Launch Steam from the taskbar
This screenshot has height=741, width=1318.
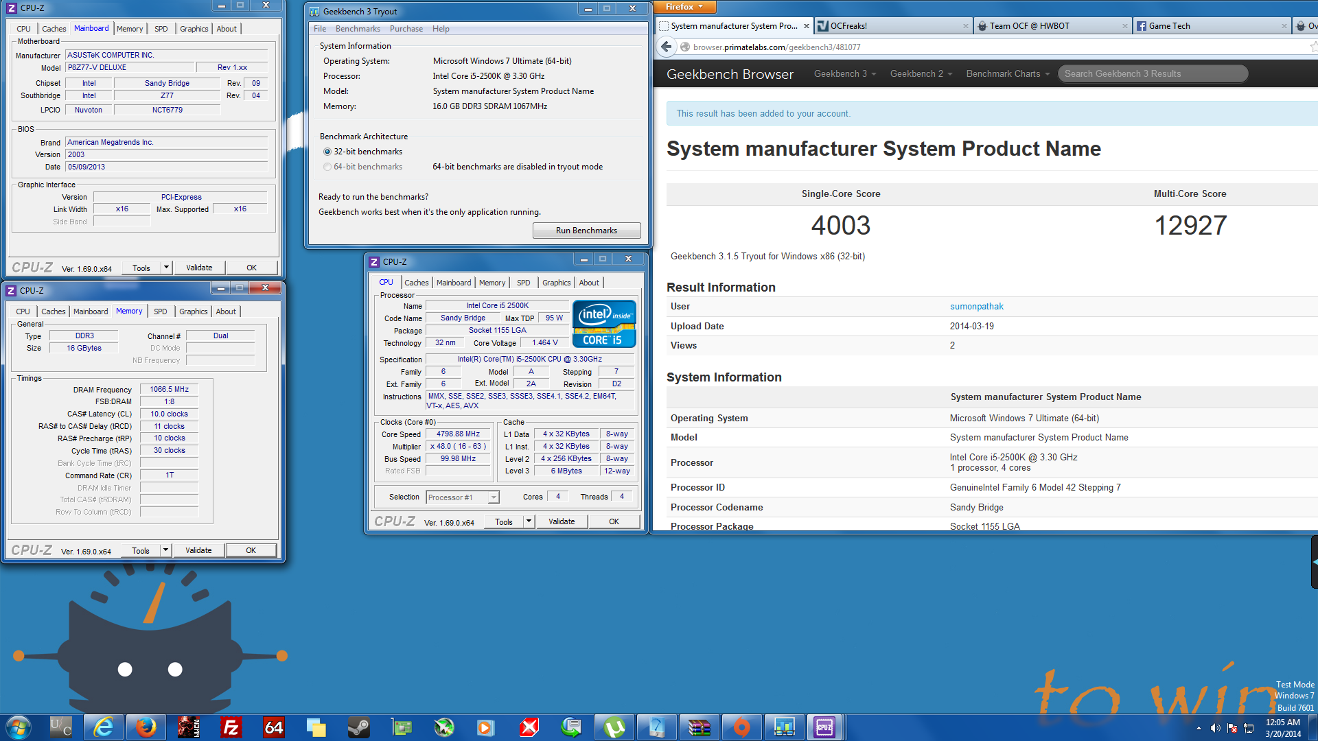pos(359,727)
